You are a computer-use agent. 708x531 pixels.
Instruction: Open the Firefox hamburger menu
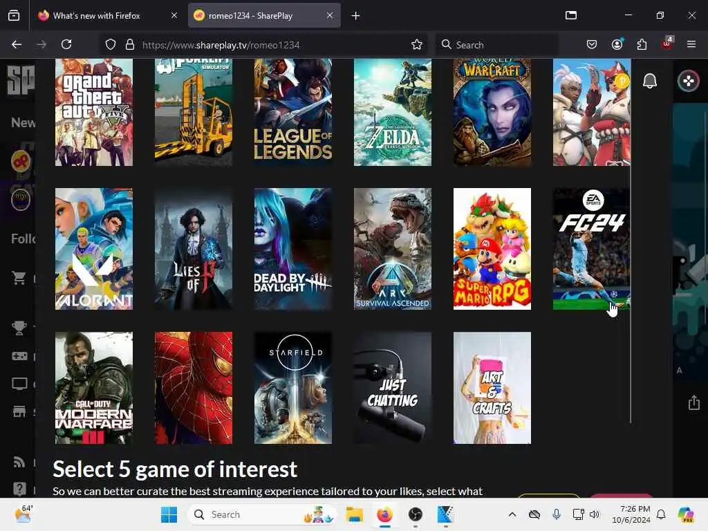691,44
